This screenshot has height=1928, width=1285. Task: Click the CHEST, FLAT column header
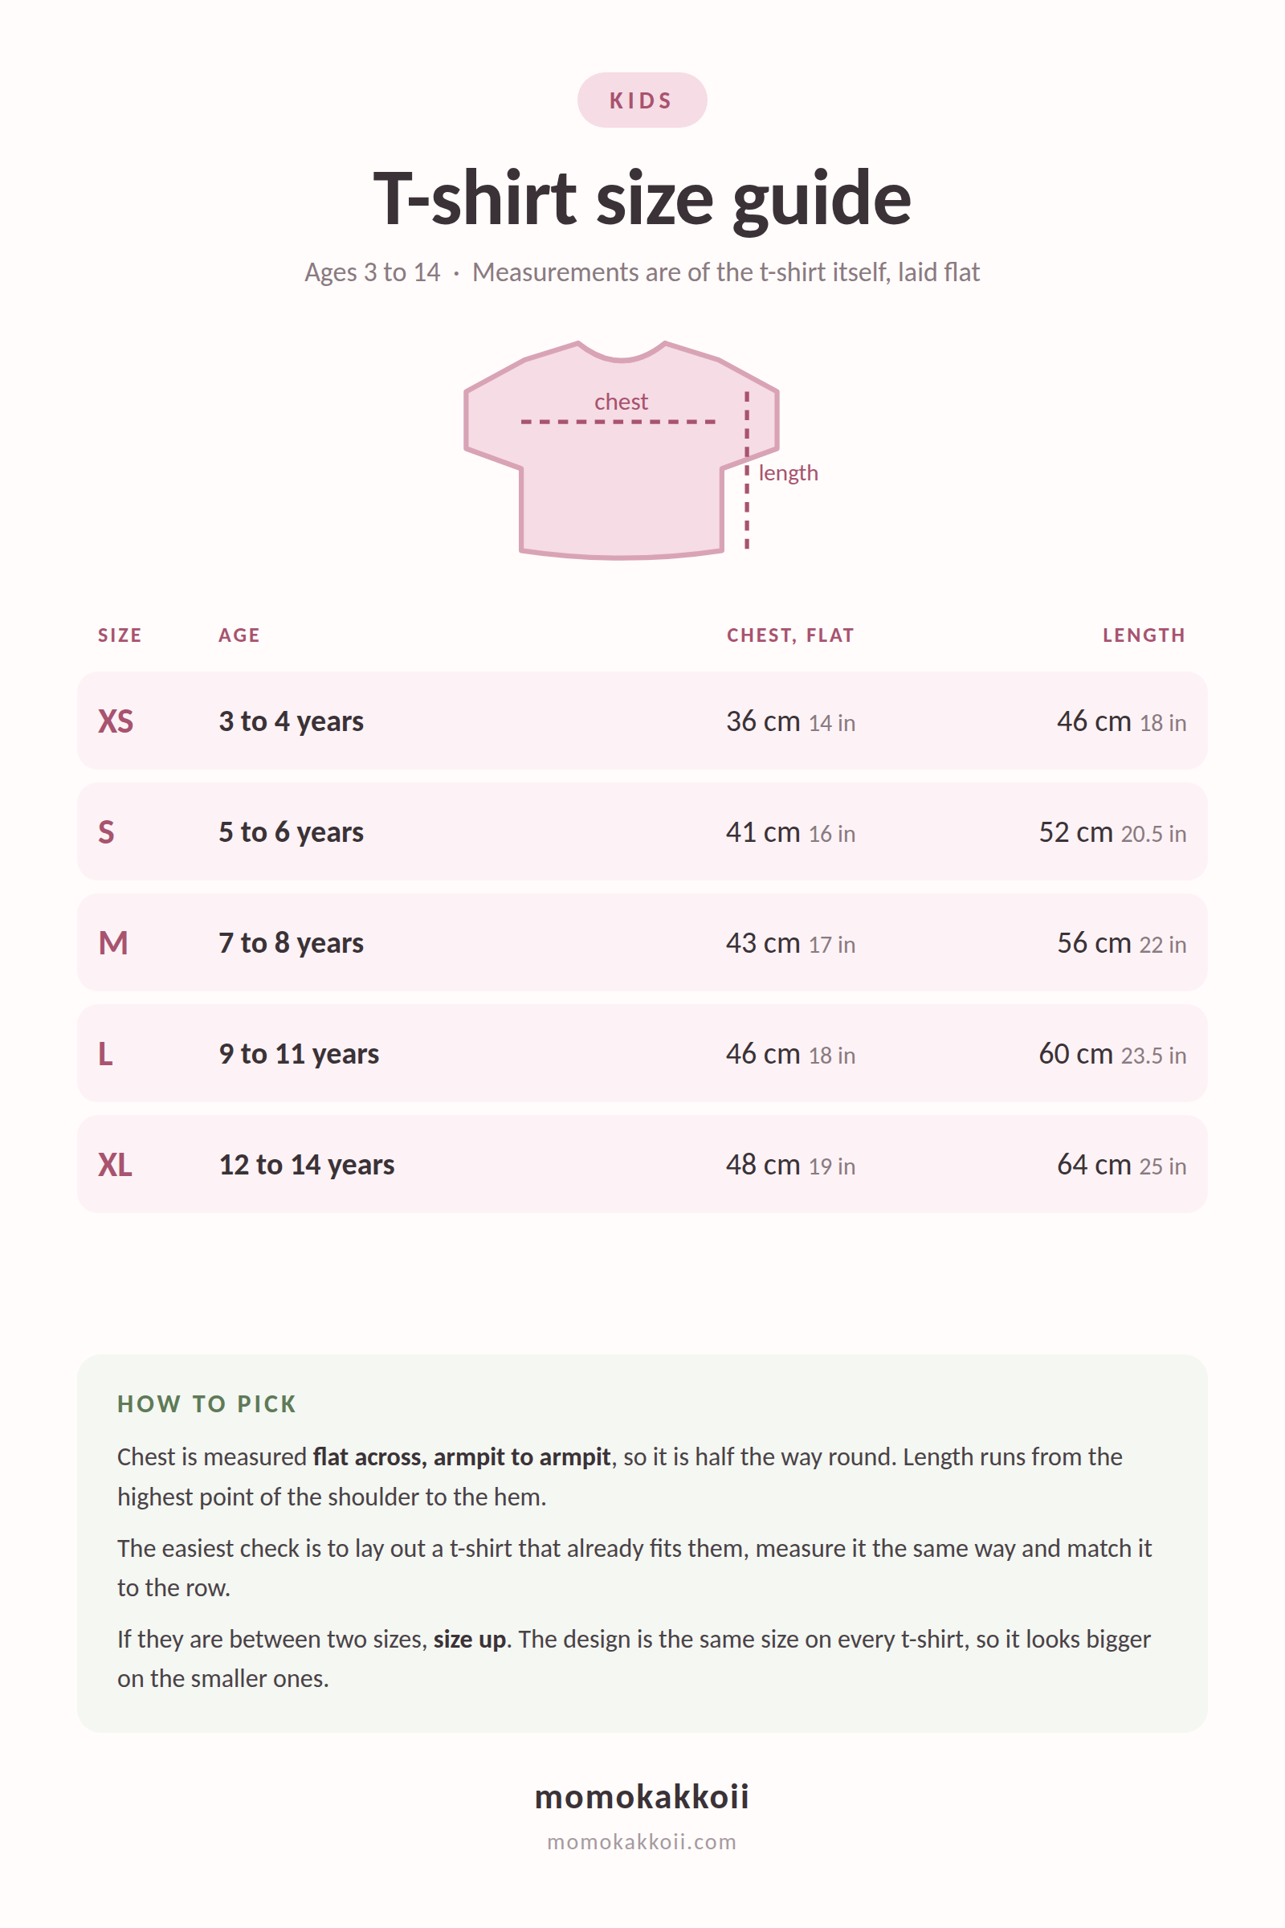[x=790, y=635]
